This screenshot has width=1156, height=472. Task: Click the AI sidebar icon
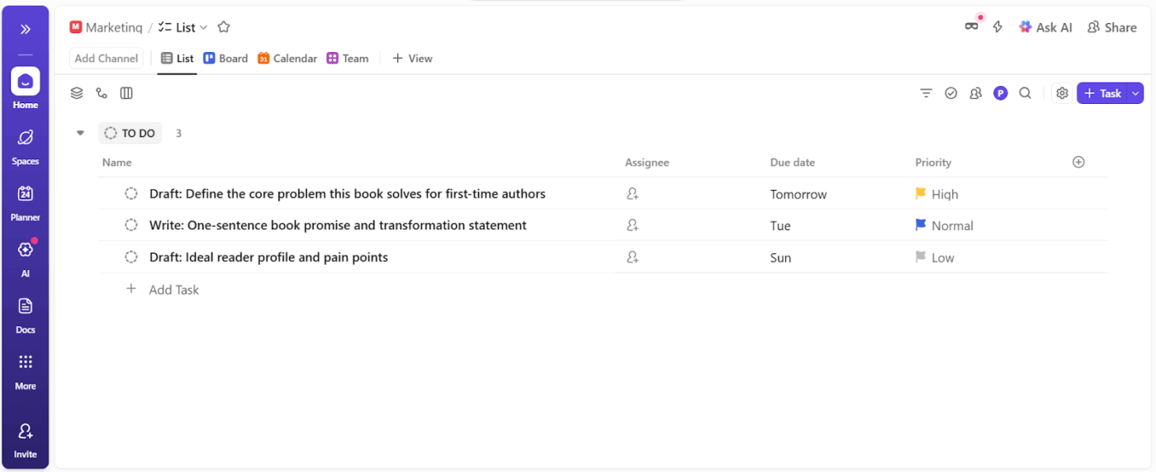(x=25, y=251)
